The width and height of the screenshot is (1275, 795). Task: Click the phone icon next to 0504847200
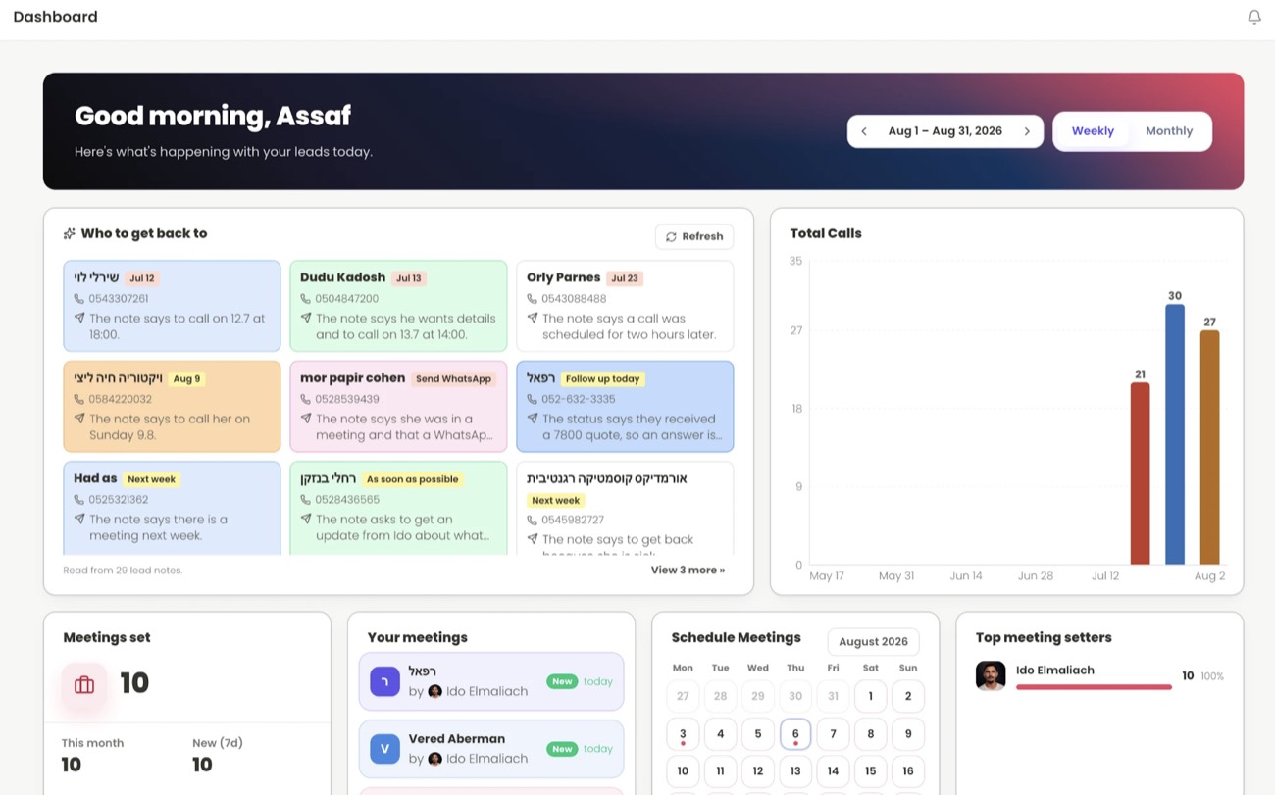pyautogui.click(x=306, y=299)
